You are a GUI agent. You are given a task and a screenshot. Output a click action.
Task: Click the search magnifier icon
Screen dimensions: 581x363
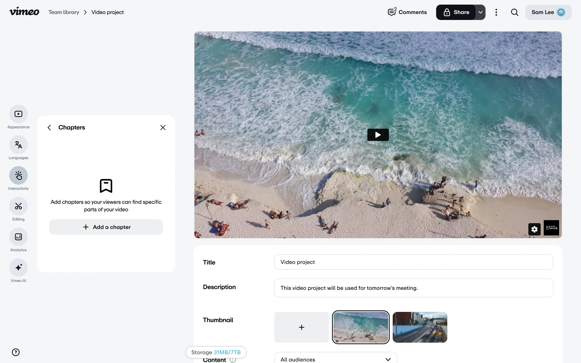pyautogui.click(x=514, y=12)
